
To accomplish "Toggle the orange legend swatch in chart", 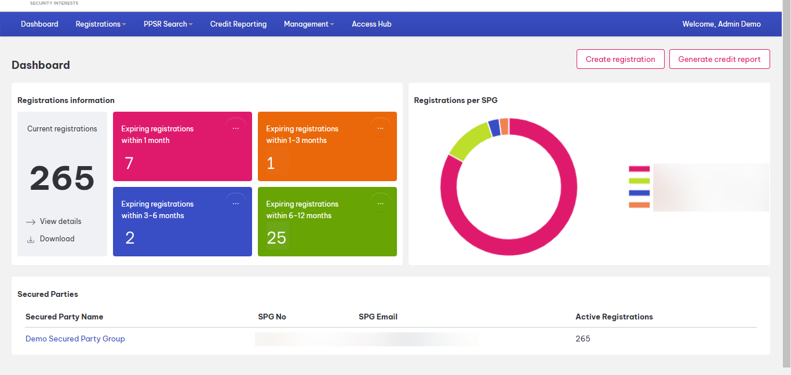I will (x=639, y=205).
